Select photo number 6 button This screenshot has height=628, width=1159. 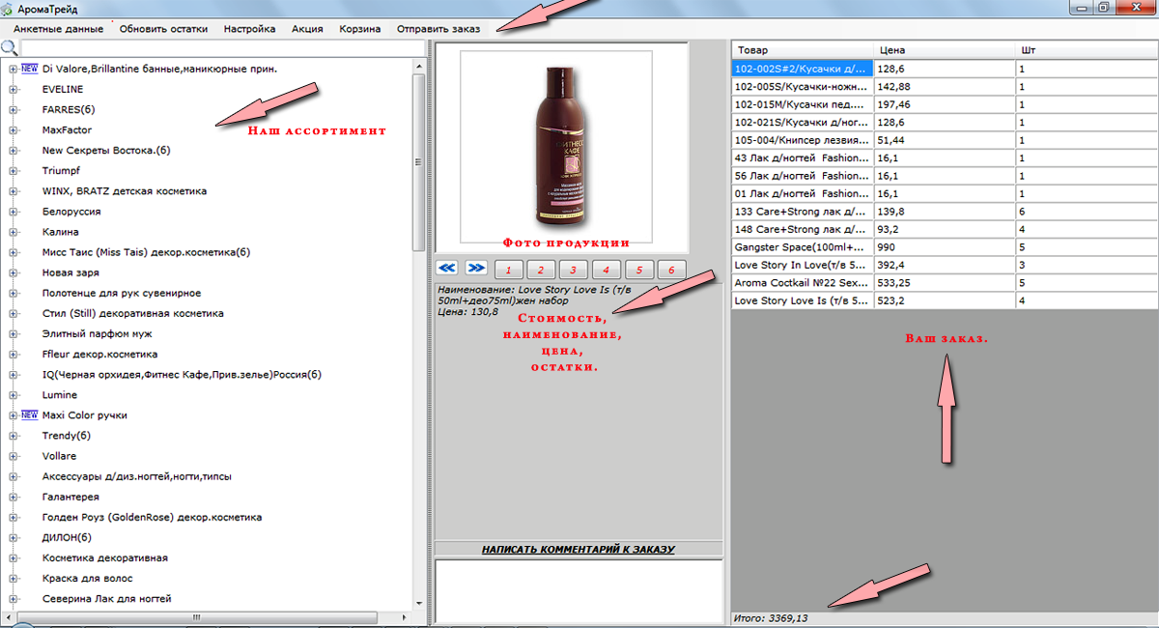coord(671,270)
